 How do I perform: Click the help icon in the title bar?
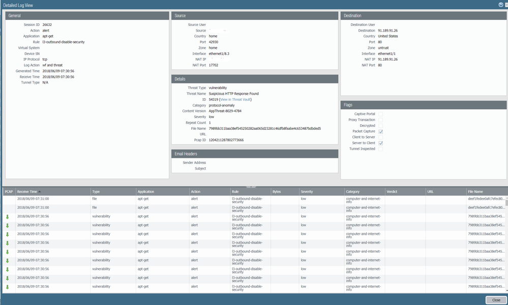tap(500, 4)
